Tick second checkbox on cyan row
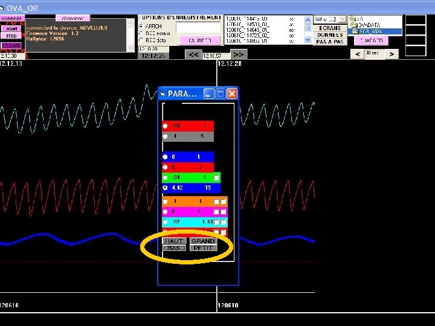Image resolution: width=435 pixels, height=326 pixels. click(x=223, y=222)
